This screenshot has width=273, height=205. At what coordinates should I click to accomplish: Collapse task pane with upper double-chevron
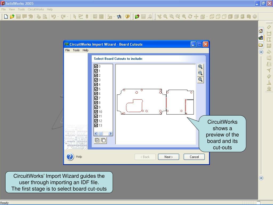261,52
